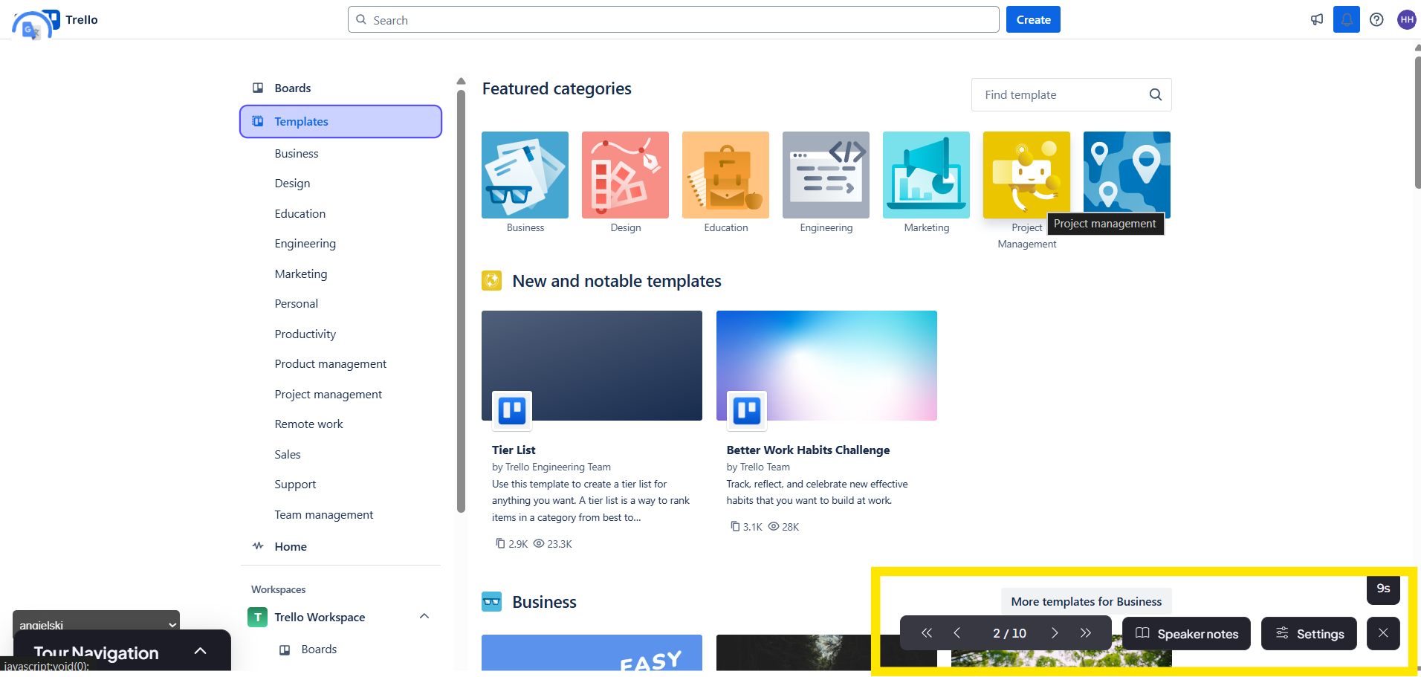
Task: Click Better Work Habits Challenge title
Action: [x=808, y=450]
